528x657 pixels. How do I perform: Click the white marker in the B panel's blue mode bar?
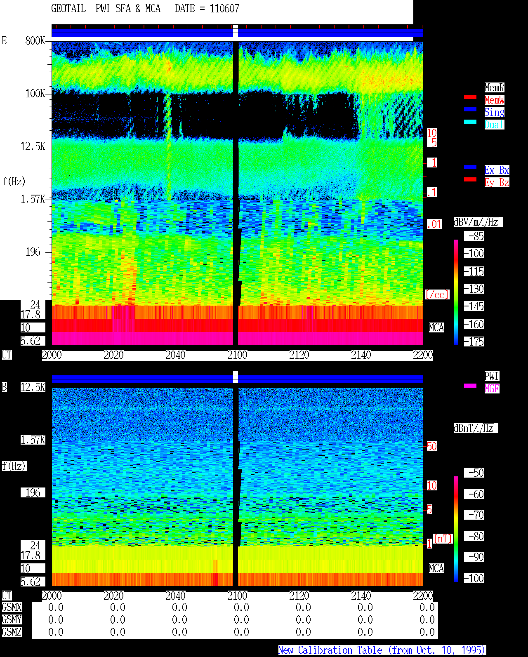pyautogui.click(x=236, y=377)
